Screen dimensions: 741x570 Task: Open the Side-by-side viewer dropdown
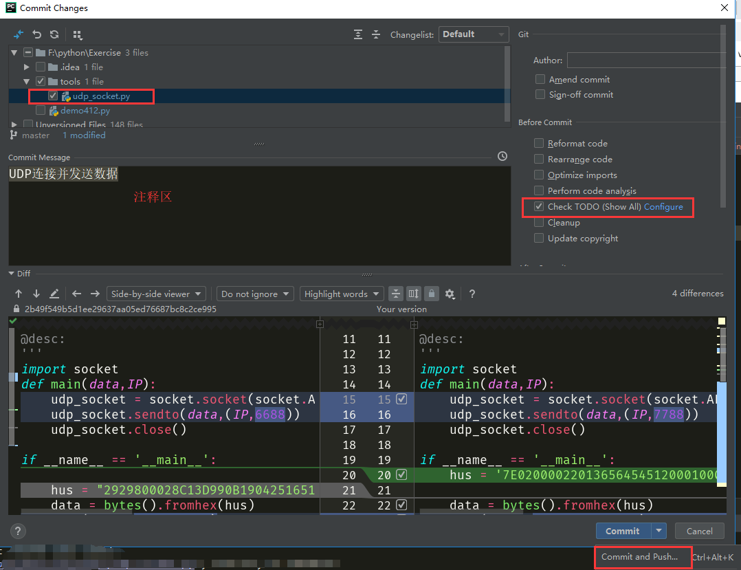(x=157, y=294)
